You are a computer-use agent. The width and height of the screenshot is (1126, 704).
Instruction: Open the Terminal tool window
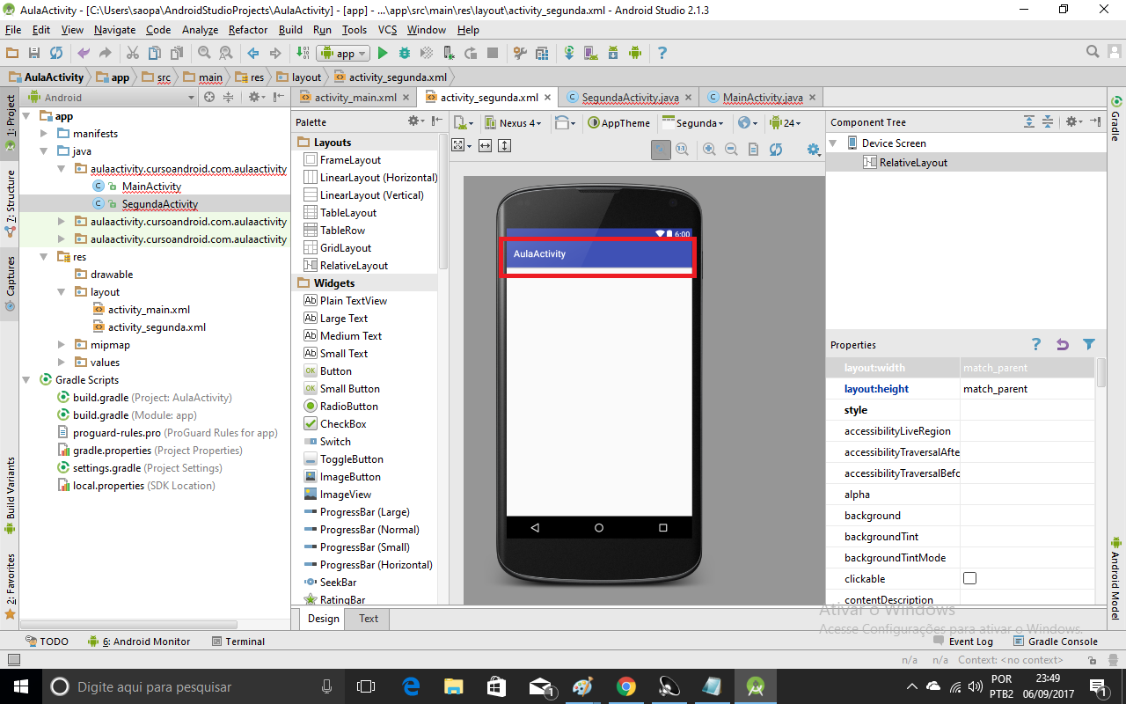(x=238, y=642)
